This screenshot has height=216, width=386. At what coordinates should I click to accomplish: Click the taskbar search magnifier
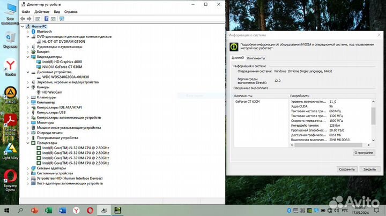click(x=20, y=210)
